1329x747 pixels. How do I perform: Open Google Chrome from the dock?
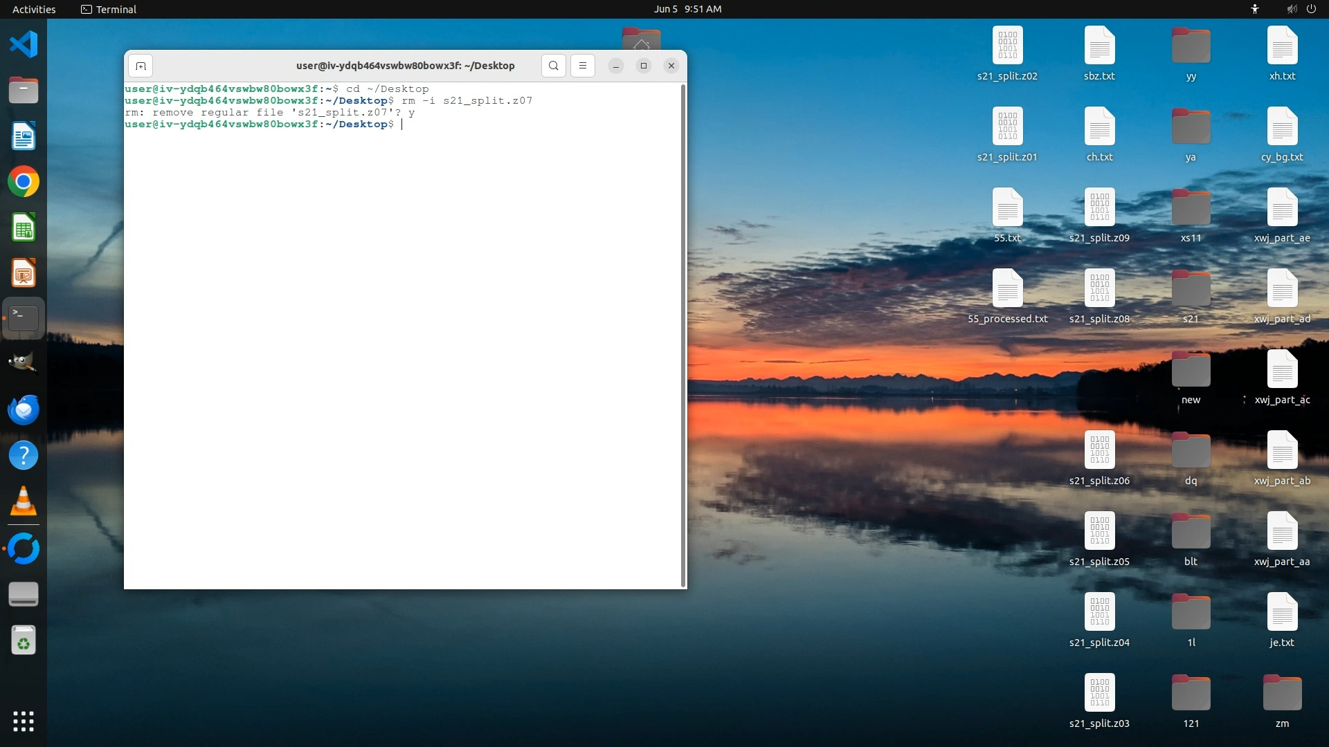[24, 182]
